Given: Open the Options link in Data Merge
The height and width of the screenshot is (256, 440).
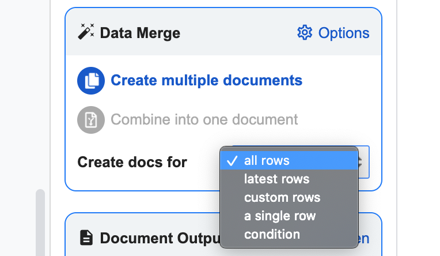Looking at the screenshot, I should (344, 33).
